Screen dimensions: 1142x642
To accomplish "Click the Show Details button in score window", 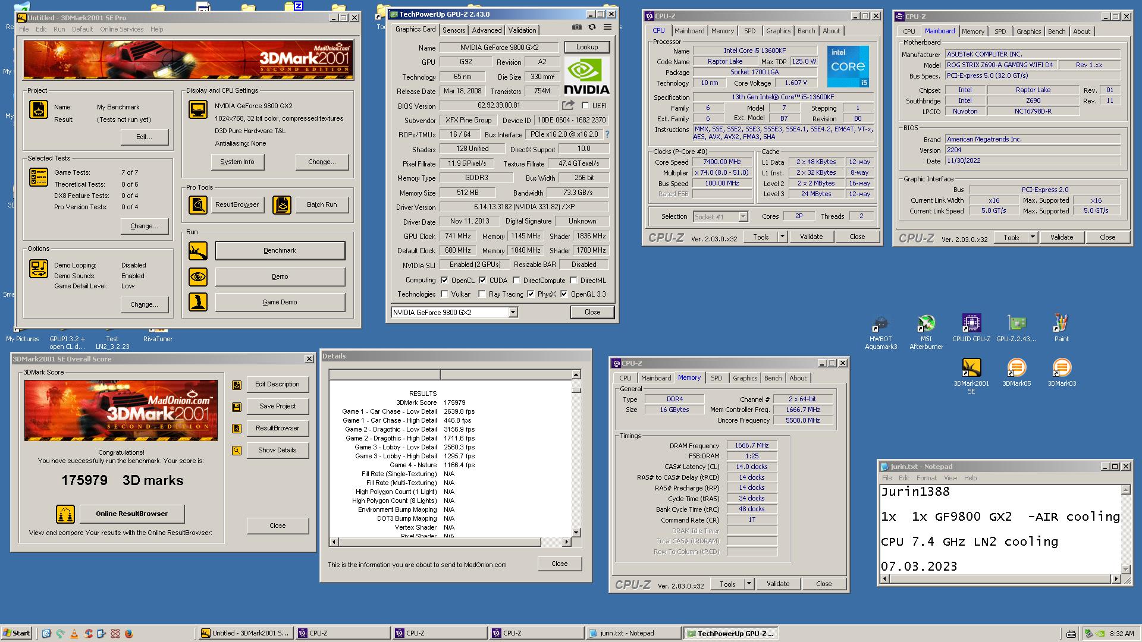I will [277, 451].
